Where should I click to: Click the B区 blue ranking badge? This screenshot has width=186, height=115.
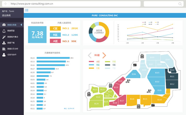click(54, 35)
